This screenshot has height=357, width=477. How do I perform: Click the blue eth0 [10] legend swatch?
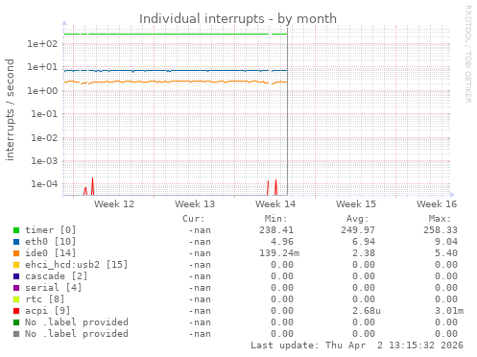16,242
